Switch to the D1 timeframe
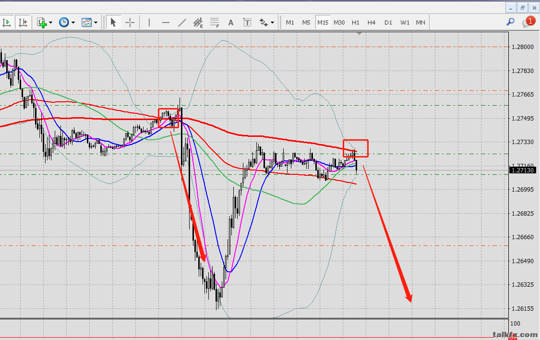 tap(388, 22)
